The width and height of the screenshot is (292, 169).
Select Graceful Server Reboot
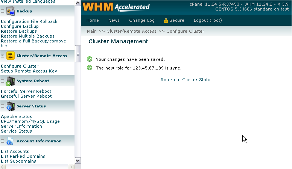(26, 96)
